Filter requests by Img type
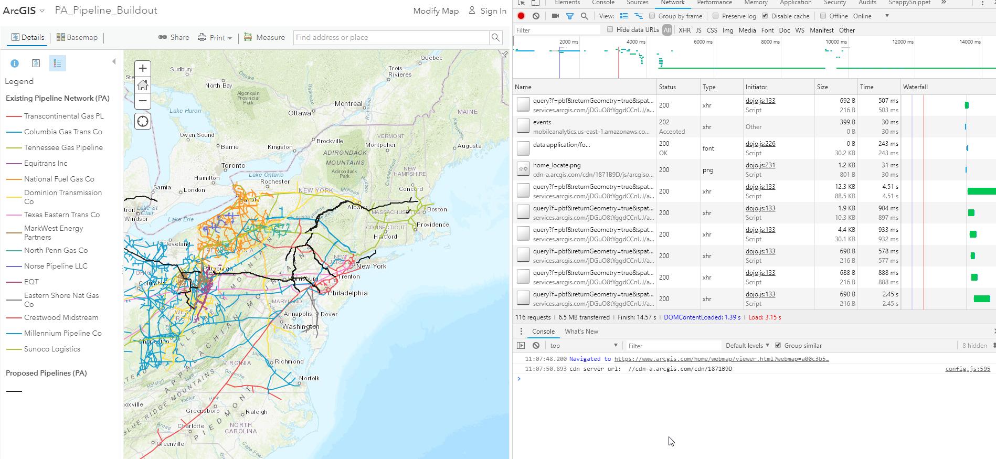This screenshot has width=996, height=459. (728, 30)
